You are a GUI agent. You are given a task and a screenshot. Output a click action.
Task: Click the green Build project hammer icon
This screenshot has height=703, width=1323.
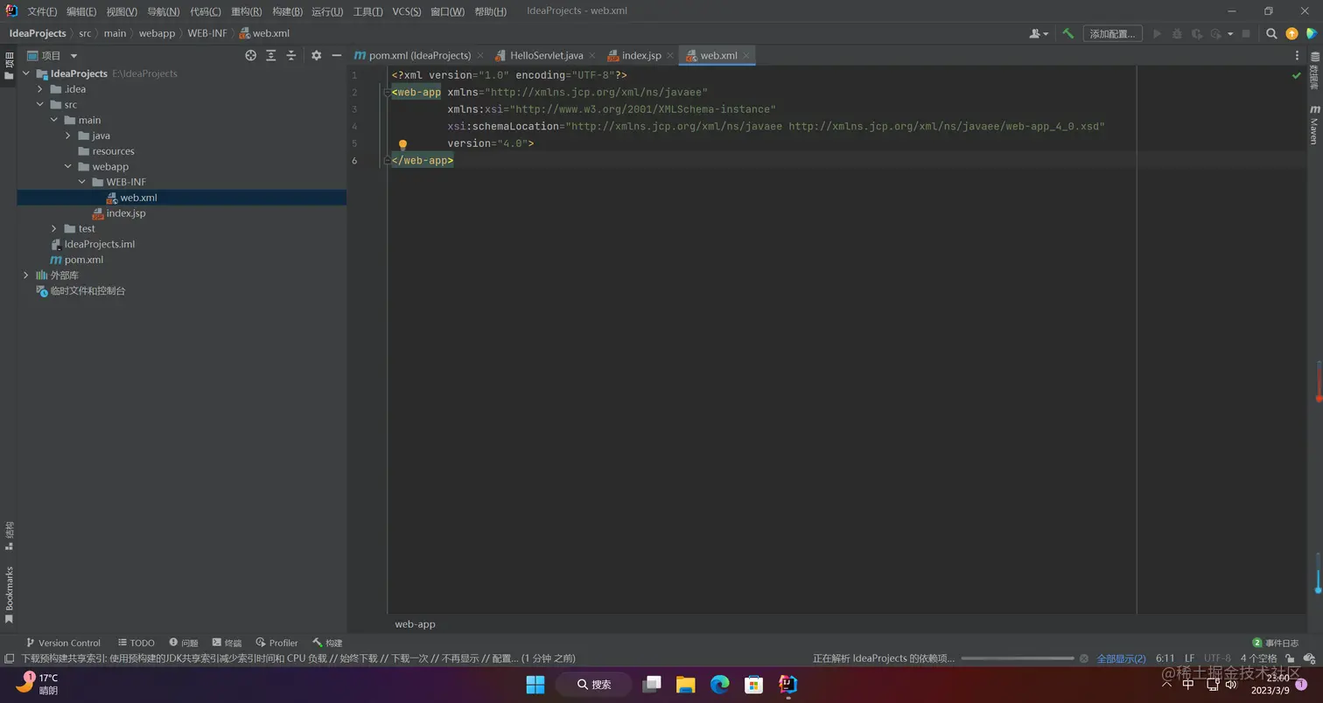1067,33
